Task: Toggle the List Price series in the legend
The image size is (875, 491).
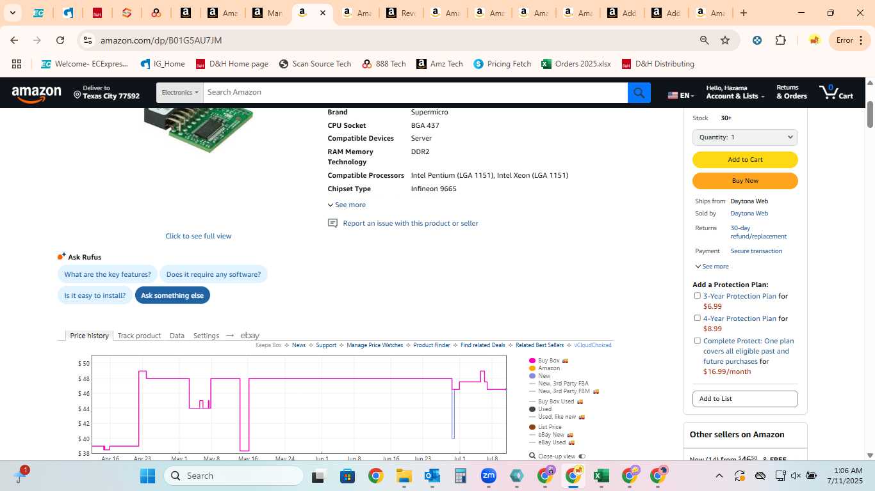Action: [x=545, y=427]
